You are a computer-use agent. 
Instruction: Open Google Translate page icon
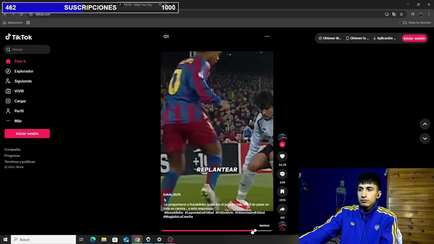point(394,14)
